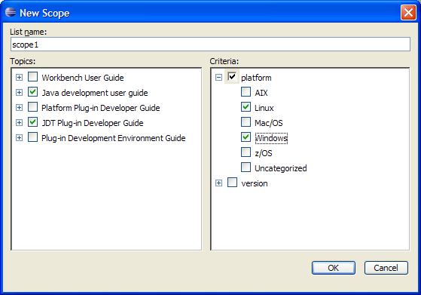Expand the Plug-in Development Environment Guide node

click(19, 137)
